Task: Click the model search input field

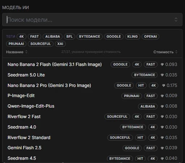Action: pyautogui.click(x=92, y=20)
